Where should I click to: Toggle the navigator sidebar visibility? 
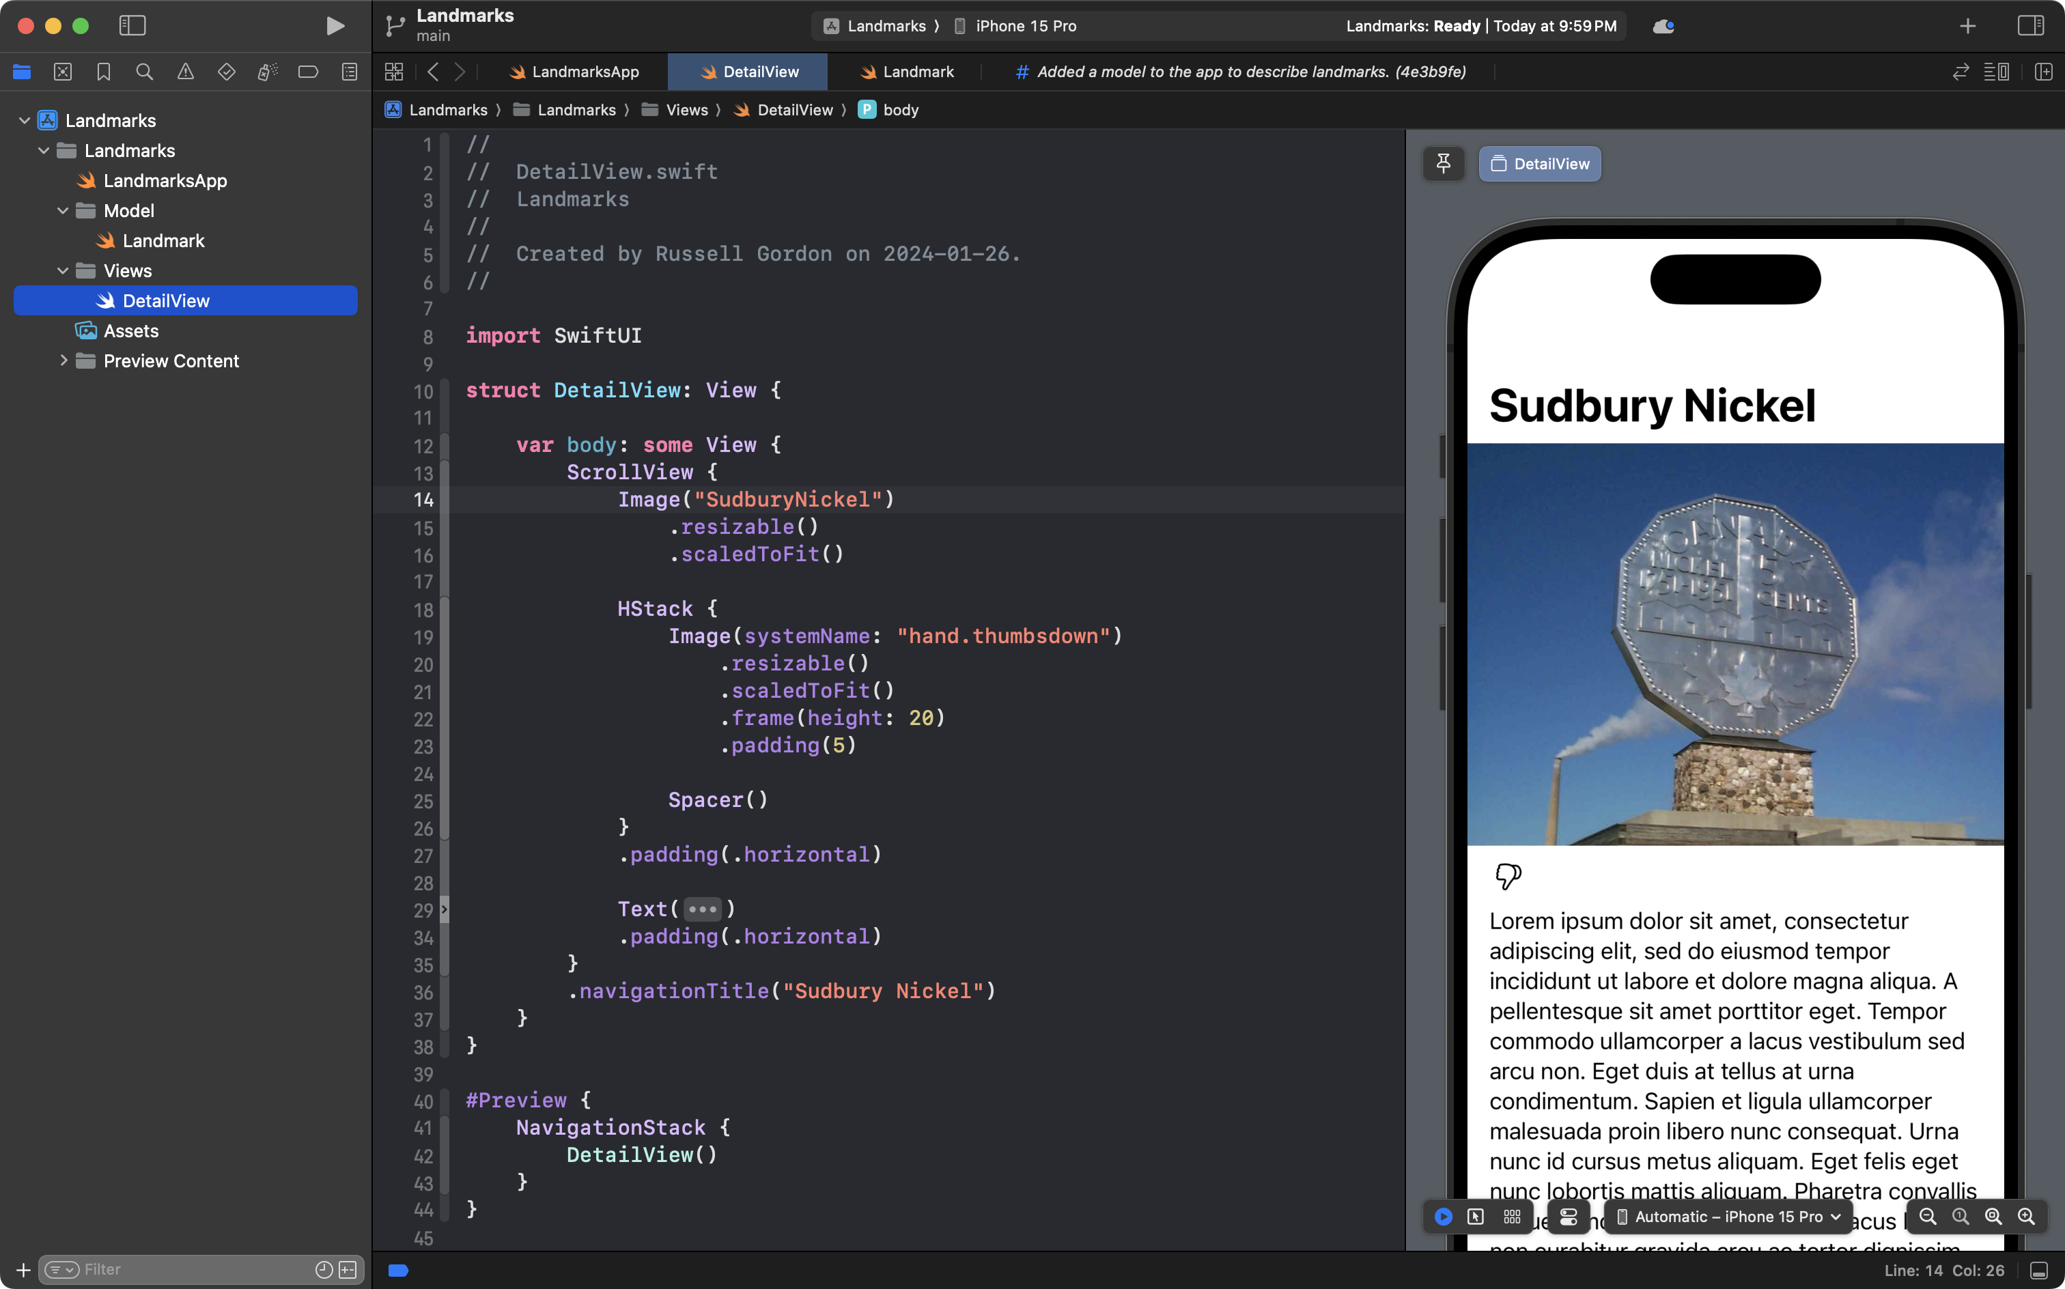pyautogui.click(x=133, y=25)
